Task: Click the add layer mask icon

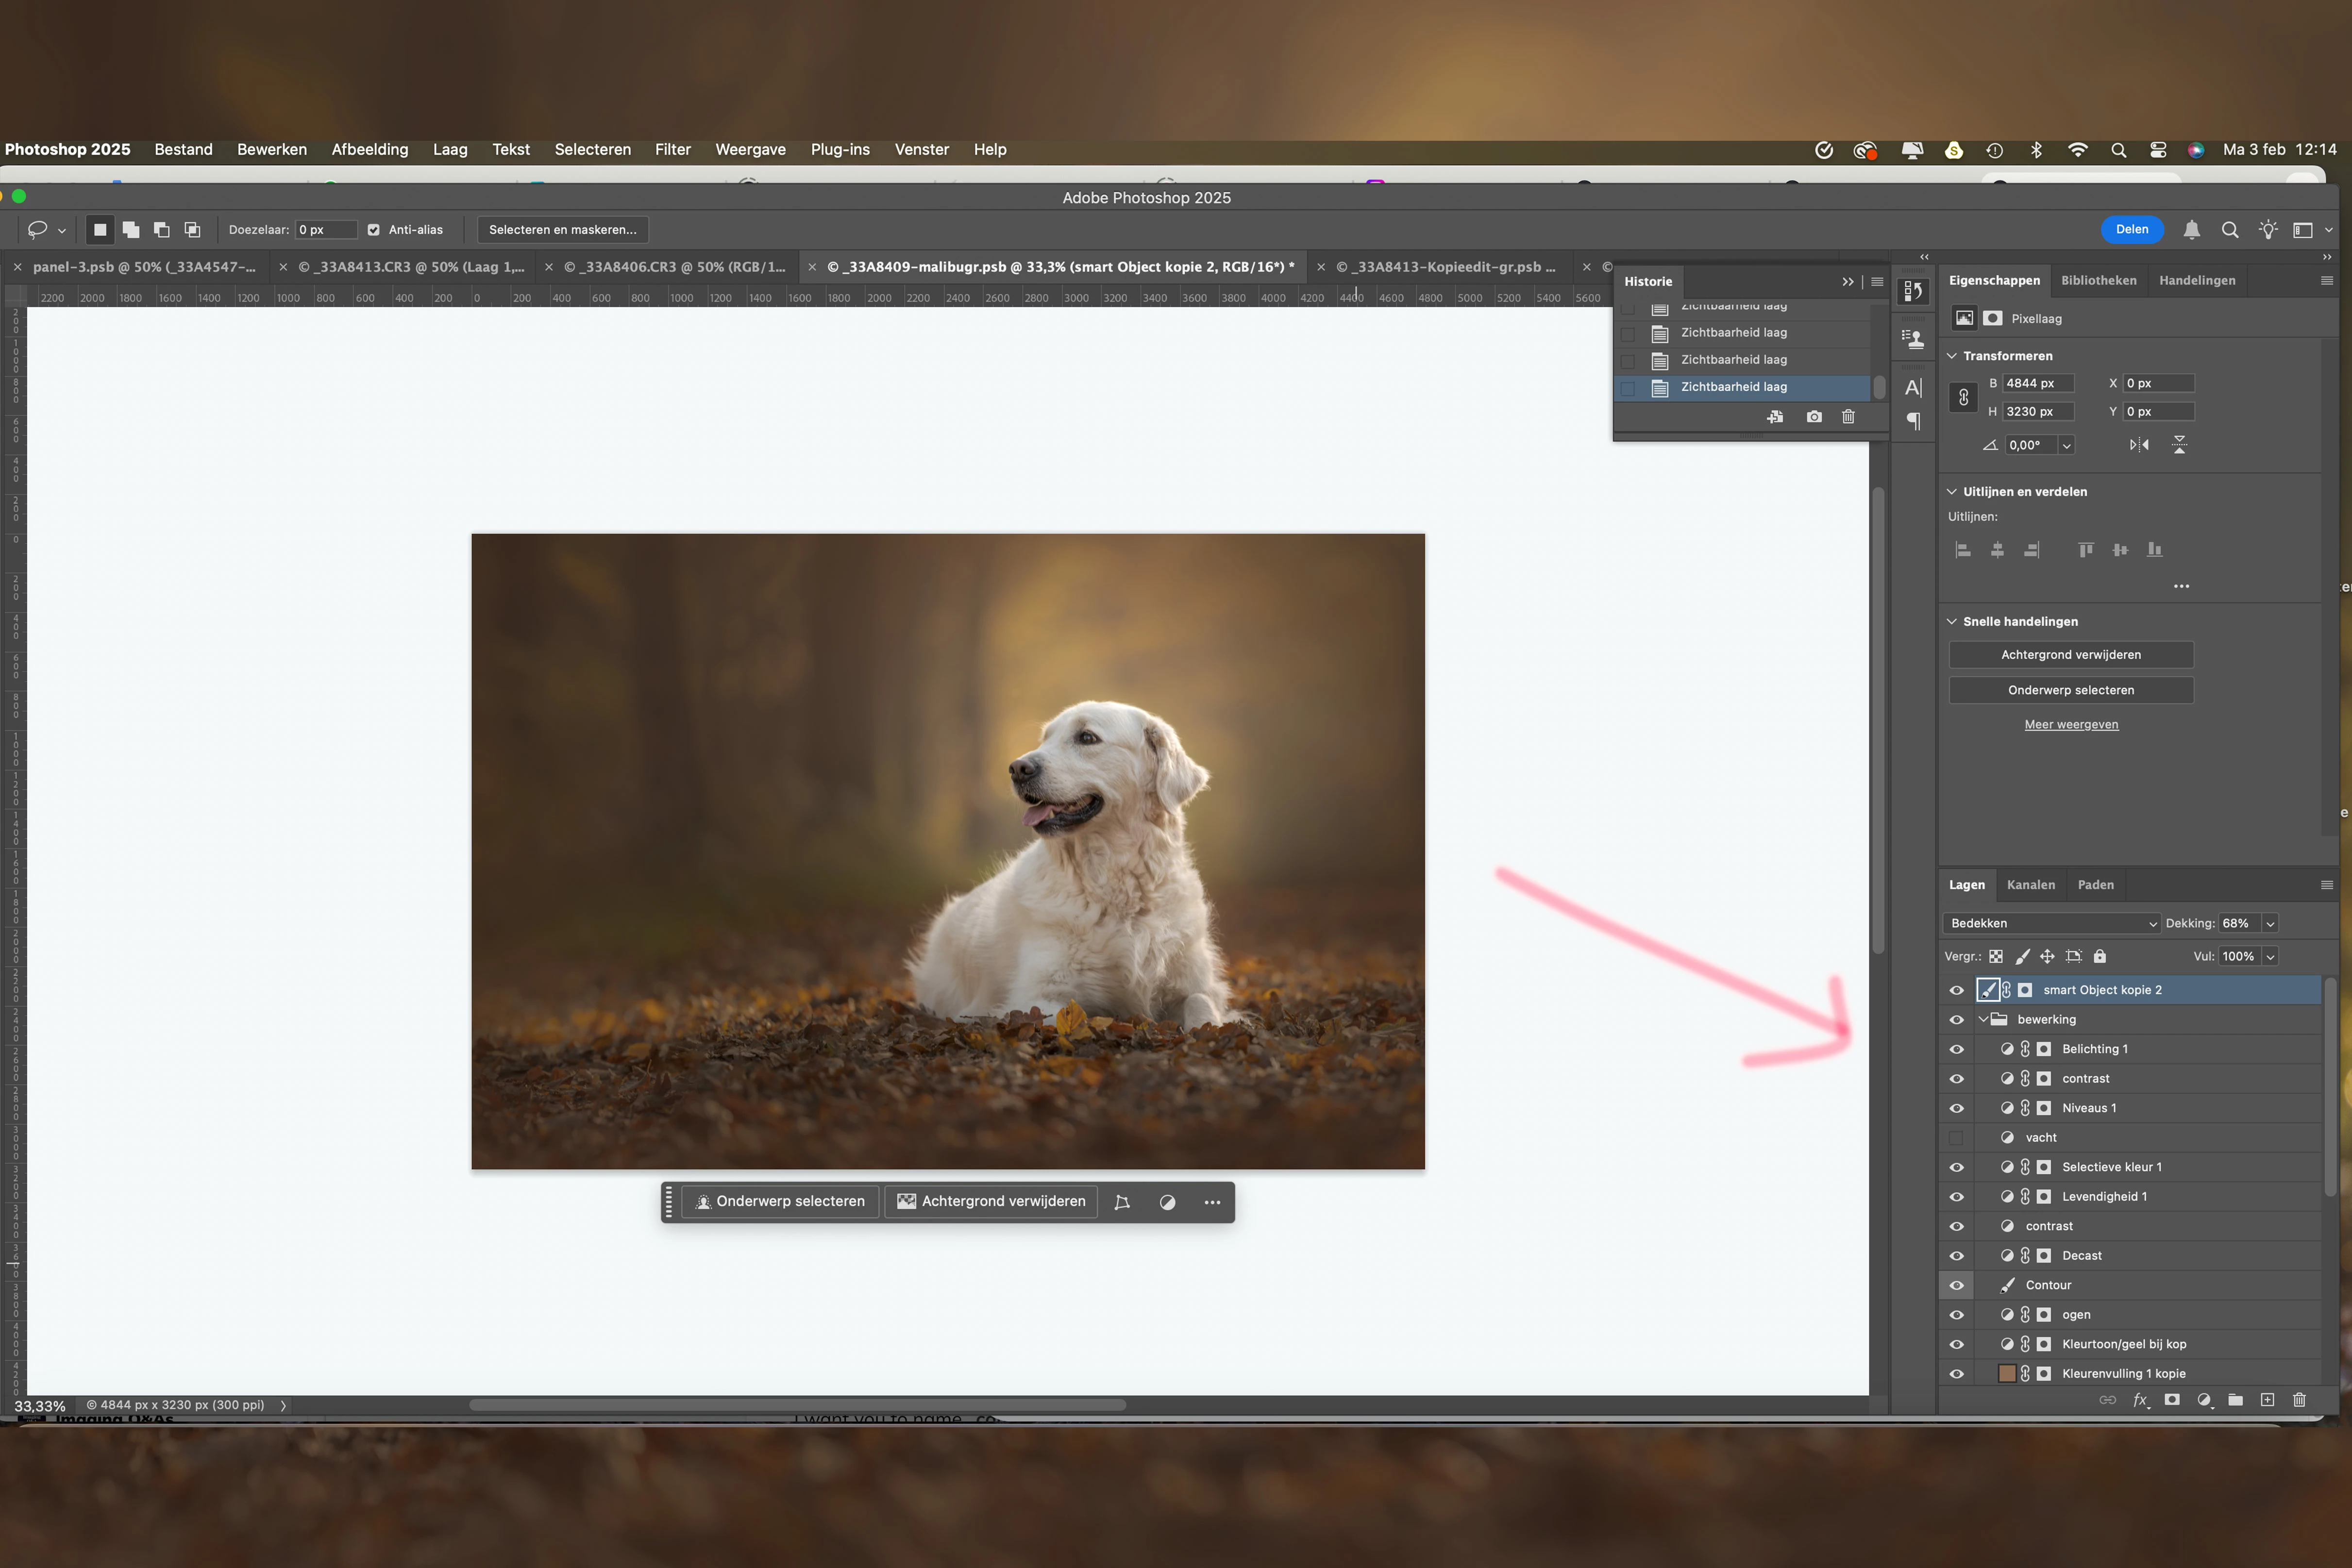Action: 2172,1400
